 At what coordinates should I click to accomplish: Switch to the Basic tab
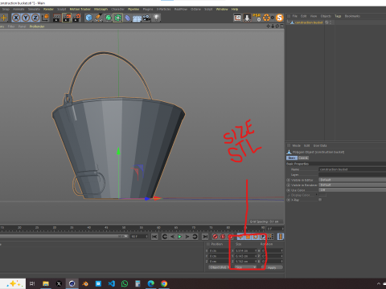pyautogui.click(x=292, y=158)
